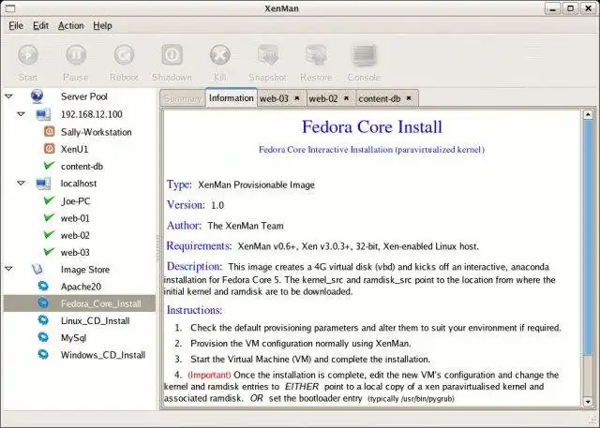Click the Joe-PC running checkmark icon
The width and height of the screenshot is (600, 428).
[x=49, y=200]
